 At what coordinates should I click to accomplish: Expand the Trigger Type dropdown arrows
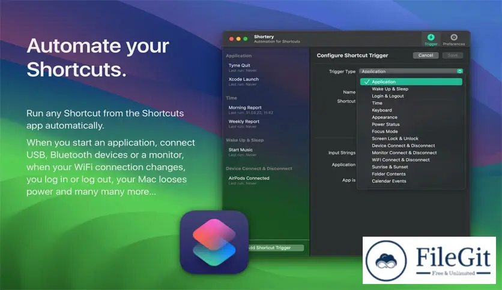pos(459,71)
